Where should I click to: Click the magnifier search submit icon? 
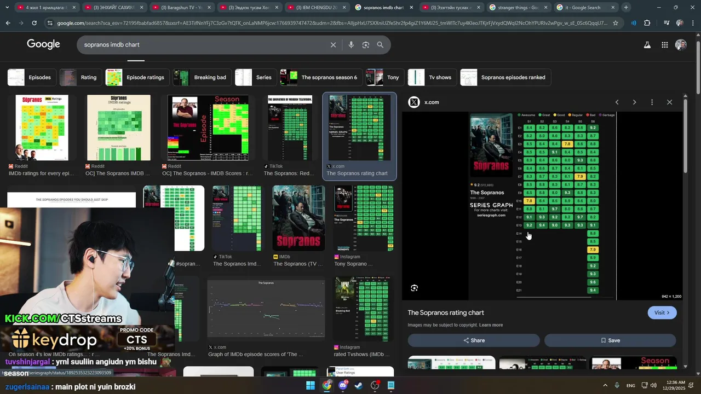380,45
